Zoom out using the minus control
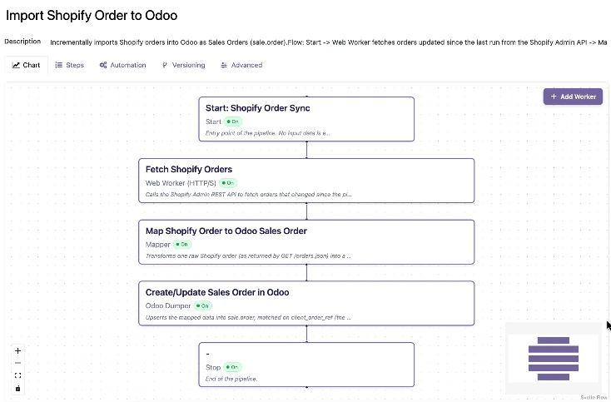Image resolution: width=611 pixels, height=402 pixels. click(17, 363)
